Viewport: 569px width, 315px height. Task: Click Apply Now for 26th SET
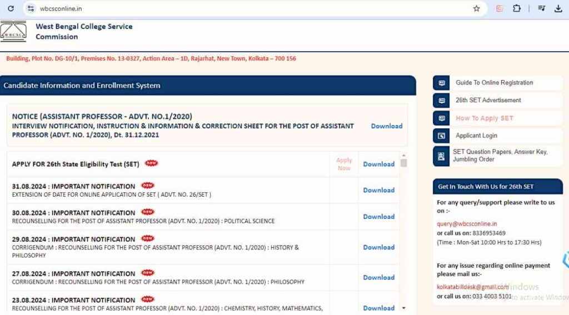pyautogui.click(x=343, y=164)
